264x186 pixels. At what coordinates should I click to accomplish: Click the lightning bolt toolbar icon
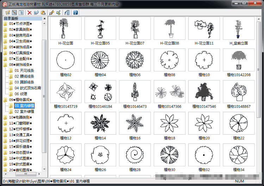52,13
